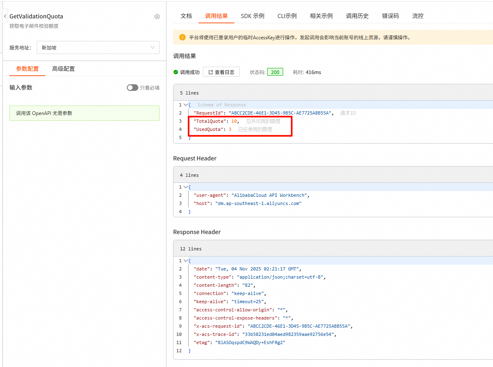The width and height of the screenshot is (493, 367).
Task: Click the 输入参数 heading
Action: pos(21,88)
